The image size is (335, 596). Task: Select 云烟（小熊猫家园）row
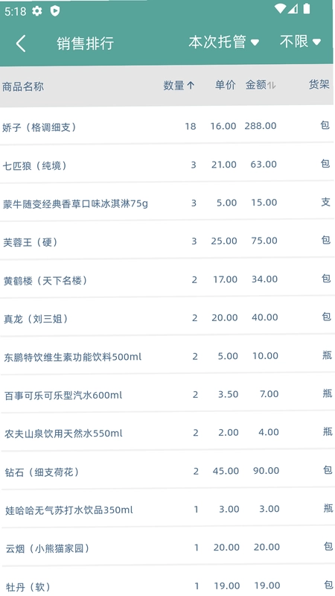pyautogui.click(x=167, y=548)
